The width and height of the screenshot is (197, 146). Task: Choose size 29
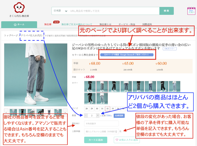[x=92, y=109]
